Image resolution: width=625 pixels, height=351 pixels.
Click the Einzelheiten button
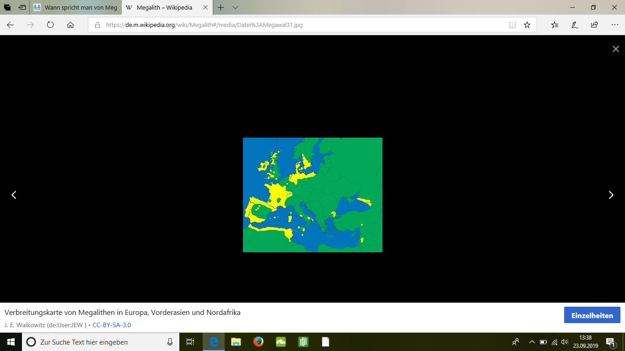[x=592, y=315]
